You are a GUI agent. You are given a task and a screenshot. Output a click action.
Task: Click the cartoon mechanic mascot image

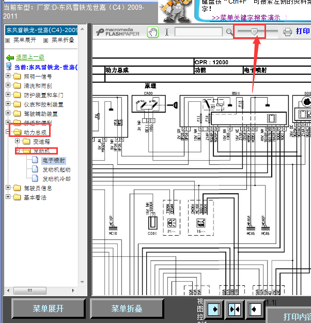(175, 11)
